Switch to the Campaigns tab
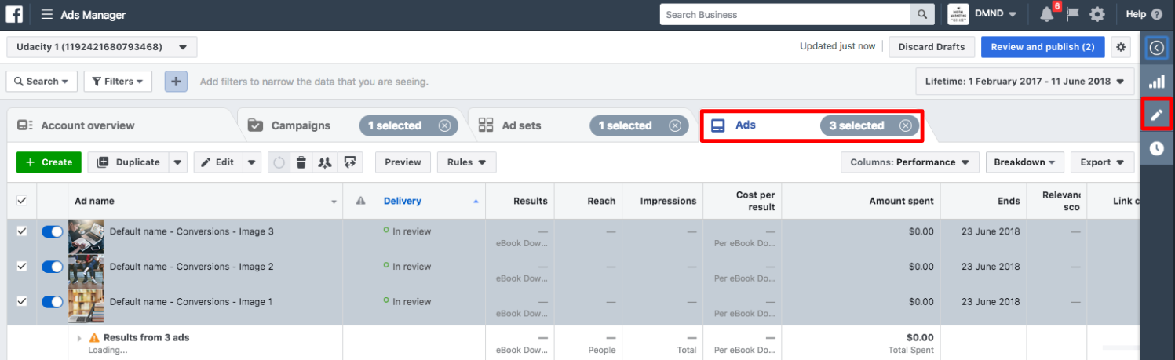Screen dimensions: 1175x360 tap(301, 125)
